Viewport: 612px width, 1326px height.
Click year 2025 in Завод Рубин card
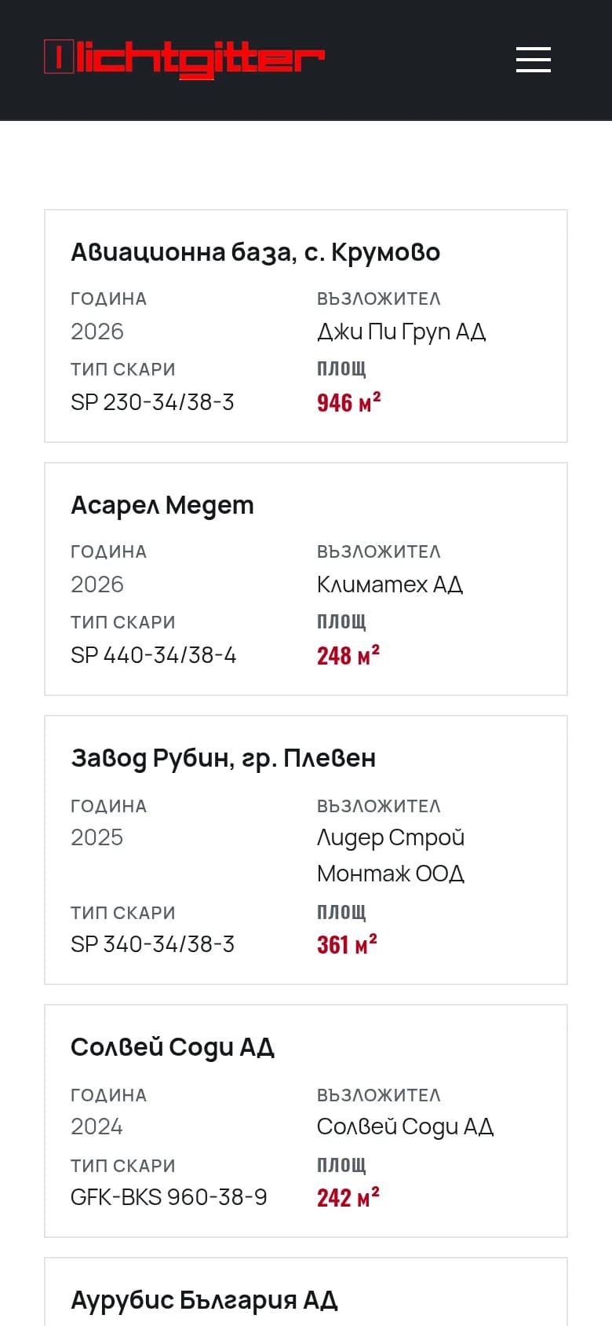[x=97, y=837]
